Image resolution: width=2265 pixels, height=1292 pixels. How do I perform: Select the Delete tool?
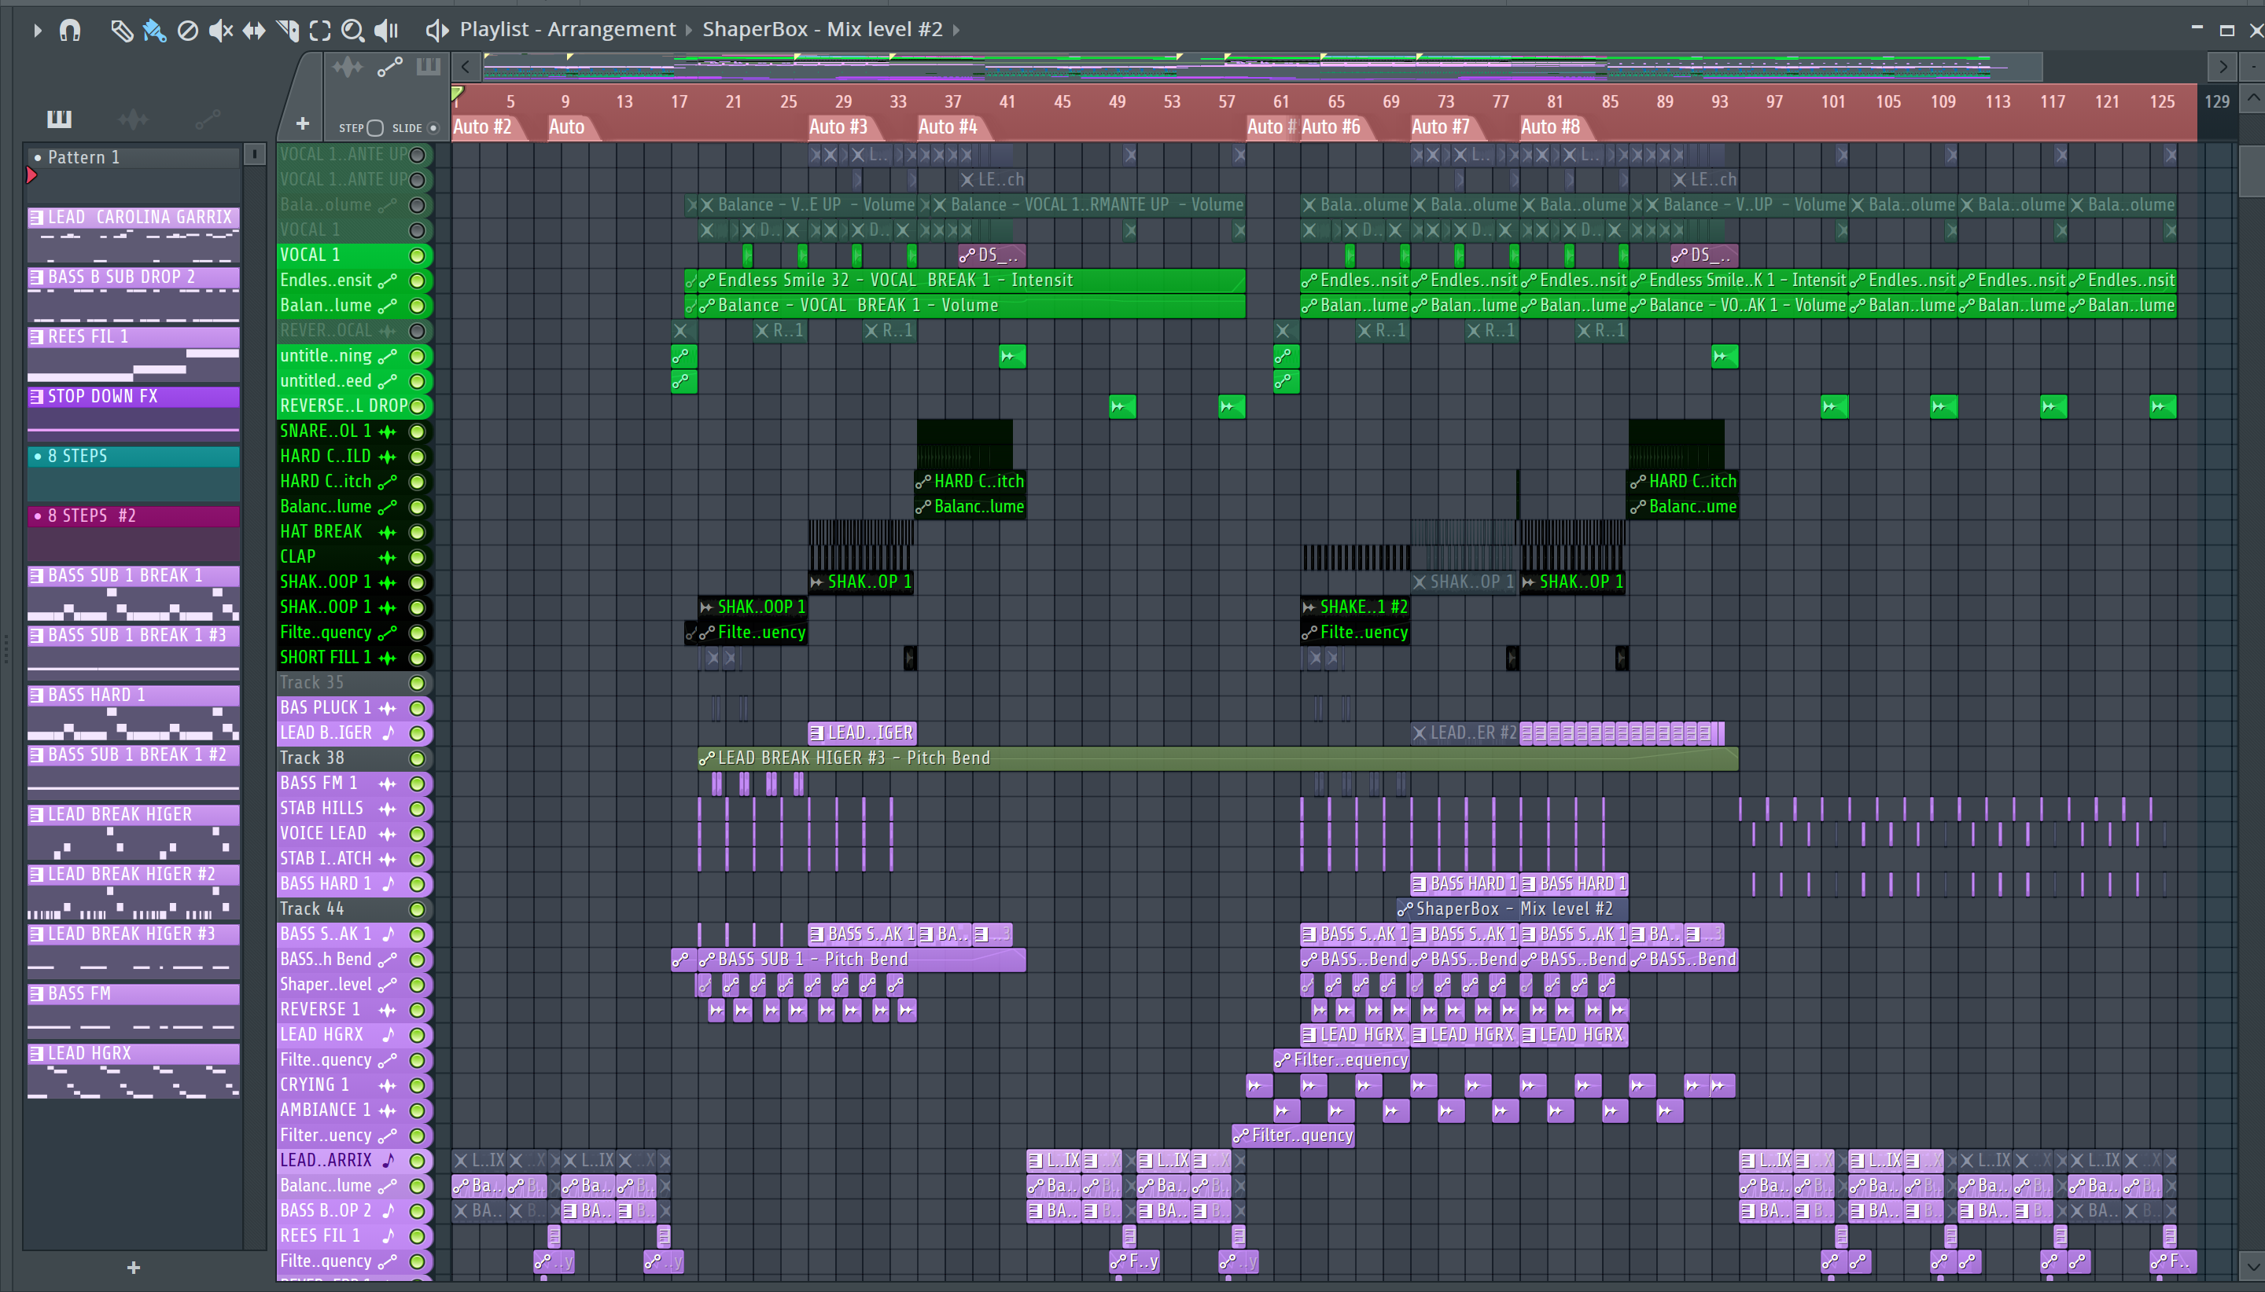(x=187, y=30)
